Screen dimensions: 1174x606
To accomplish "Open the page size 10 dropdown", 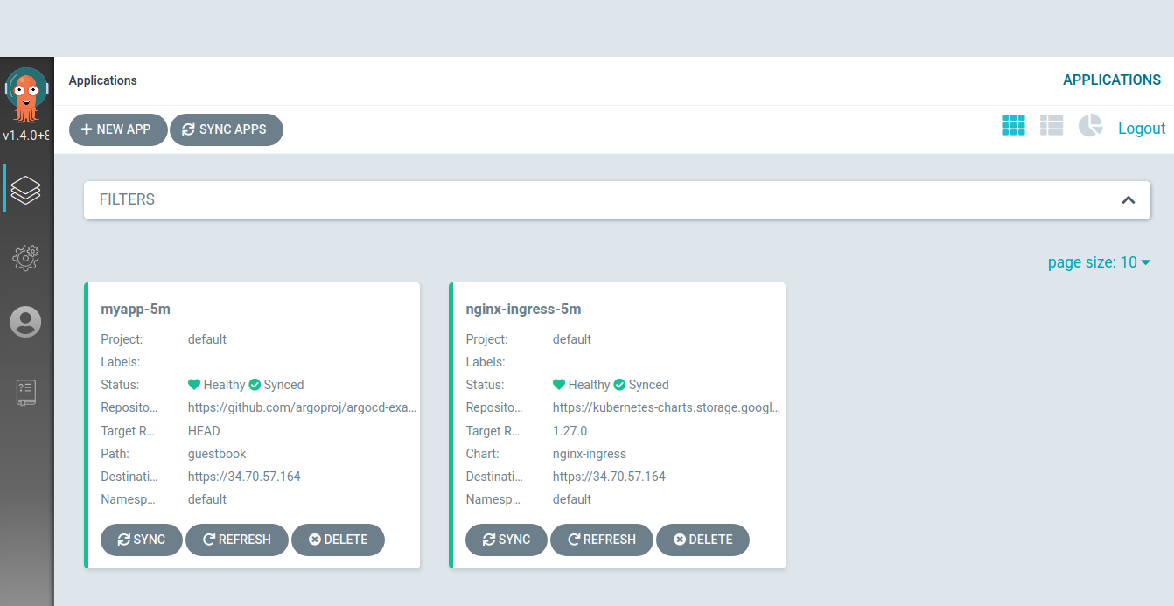I will (x=1099, y=262).
